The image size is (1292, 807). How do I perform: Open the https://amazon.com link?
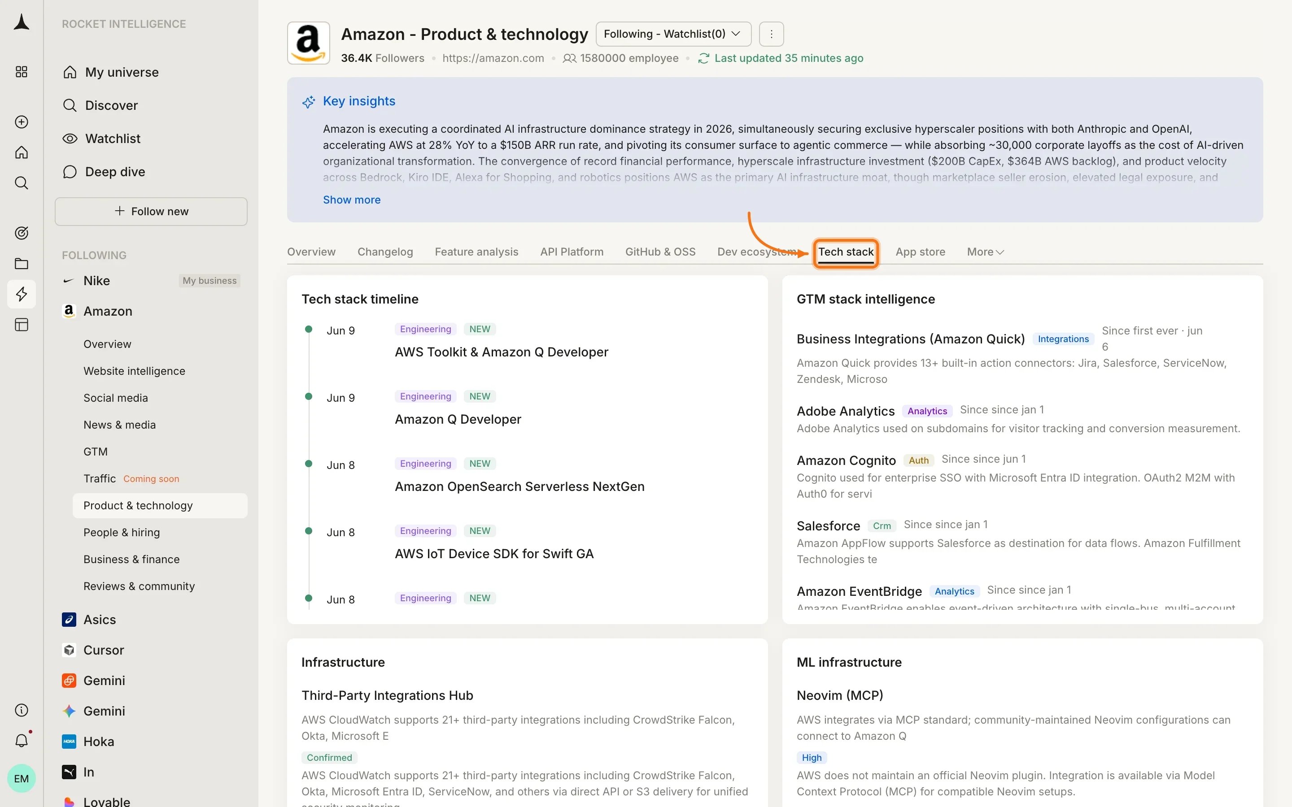[x=493, y=58]
